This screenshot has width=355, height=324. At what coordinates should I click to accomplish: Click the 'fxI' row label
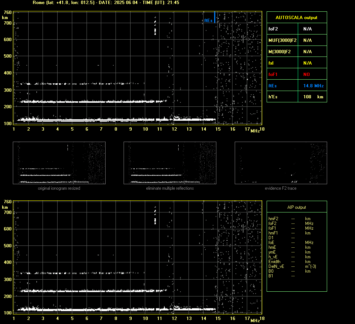[271, 63]
